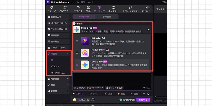Screen dimensions: 212x106
Task: Click the 作成する create button
Action: tap(143, 100)
